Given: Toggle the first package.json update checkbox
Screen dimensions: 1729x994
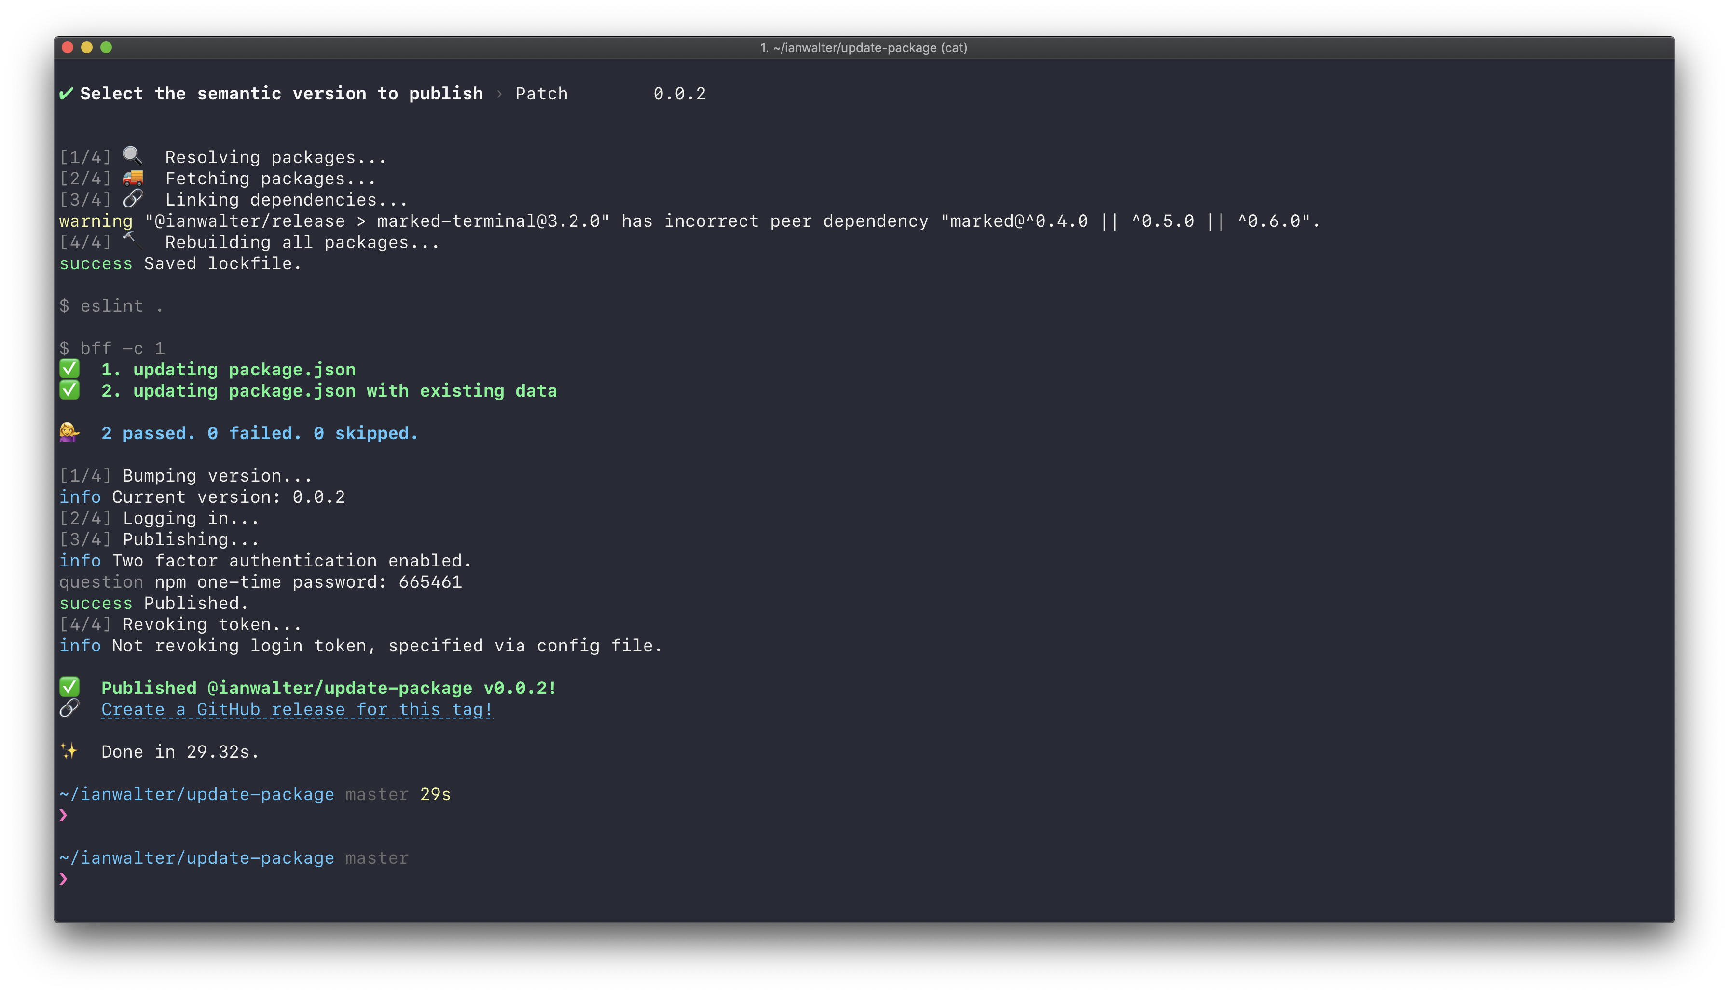Looking at the screenshot, I should click(x=67, y=369).
